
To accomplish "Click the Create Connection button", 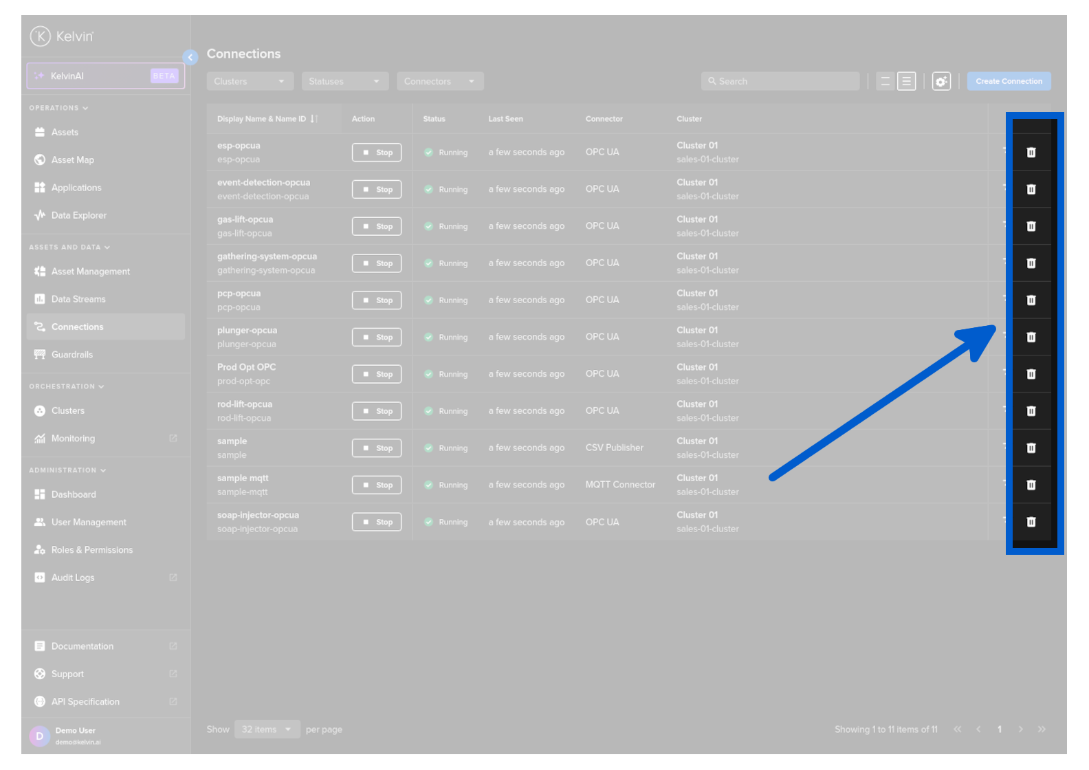I will tap(1009, 82).
